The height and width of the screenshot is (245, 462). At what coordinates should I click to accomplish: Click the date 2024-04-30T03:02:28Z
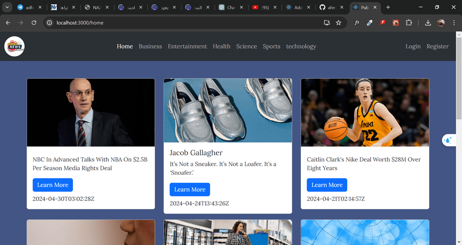click(63, 199)
